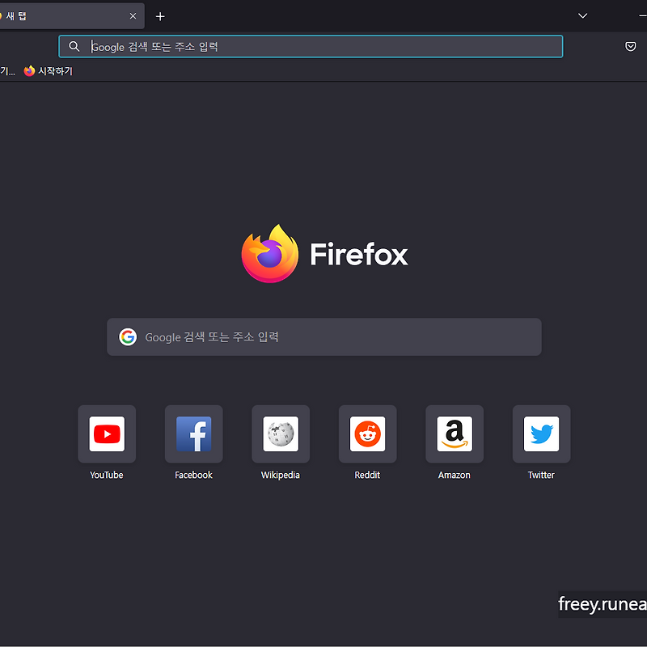
Task: Open the Reddit shortcut tile
Action: coord(368,433)
